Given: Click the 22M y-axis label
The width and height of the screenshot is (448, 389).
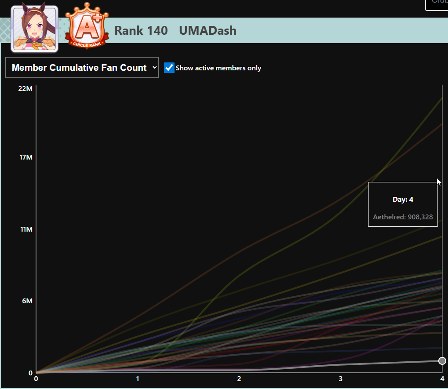Looking at the screenshot, I should (x=25, y=88).
